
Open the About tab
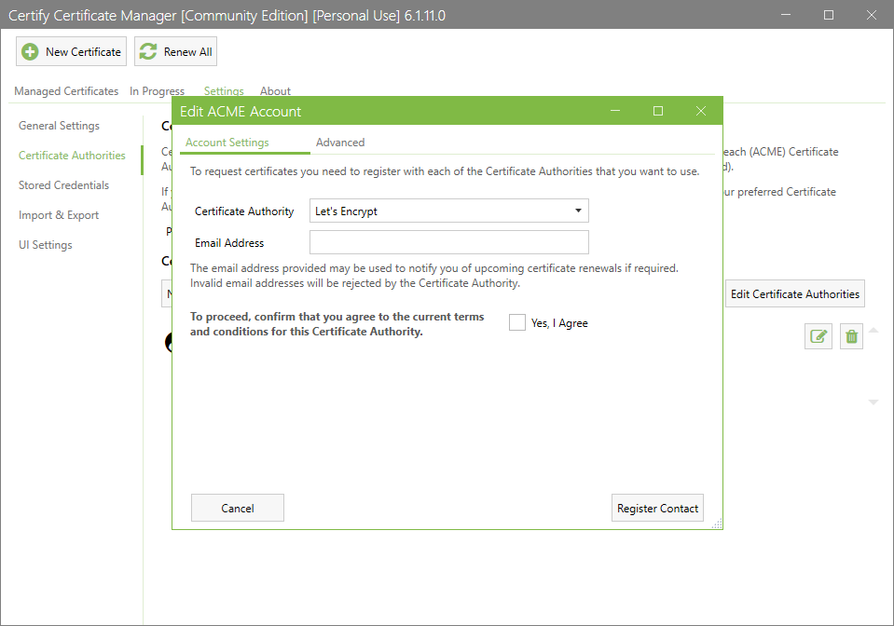pyautogui.click(x=275, y=91)
